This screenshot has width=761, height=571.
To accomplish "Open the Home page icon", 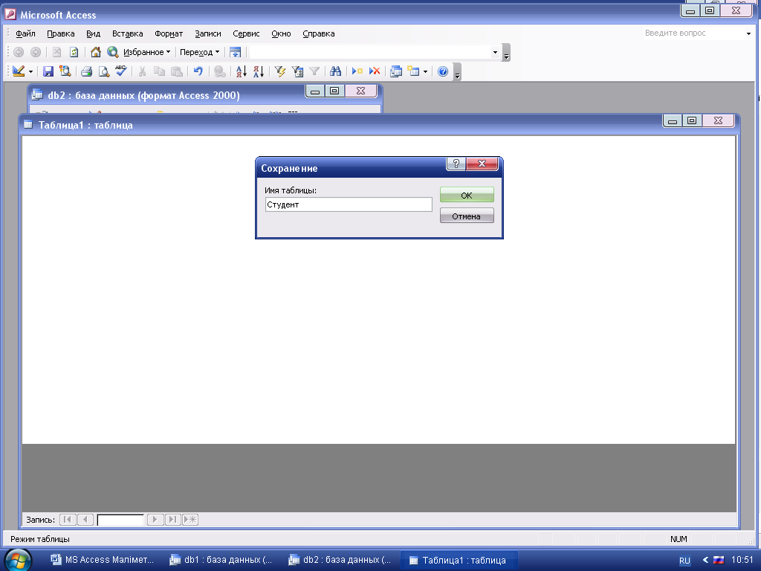I will pos(96,52).
